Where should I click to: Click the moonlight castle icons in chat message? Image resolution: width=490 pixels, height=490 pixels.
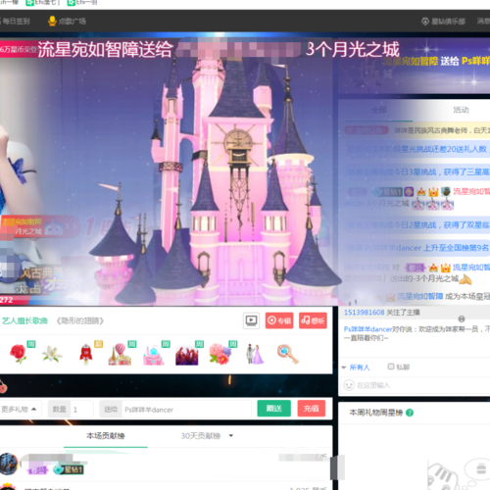pos(433,204)
